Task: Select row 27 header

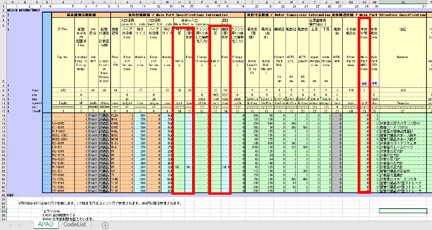Action: pos(3,167)
